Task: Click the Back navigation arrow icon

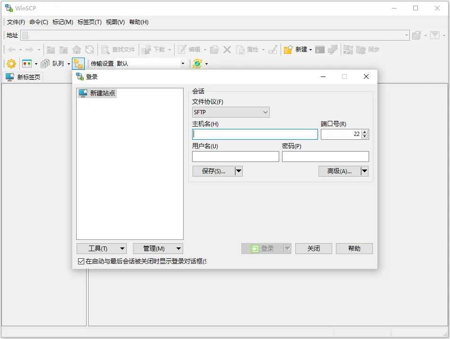Action: [x=12, y=50]
